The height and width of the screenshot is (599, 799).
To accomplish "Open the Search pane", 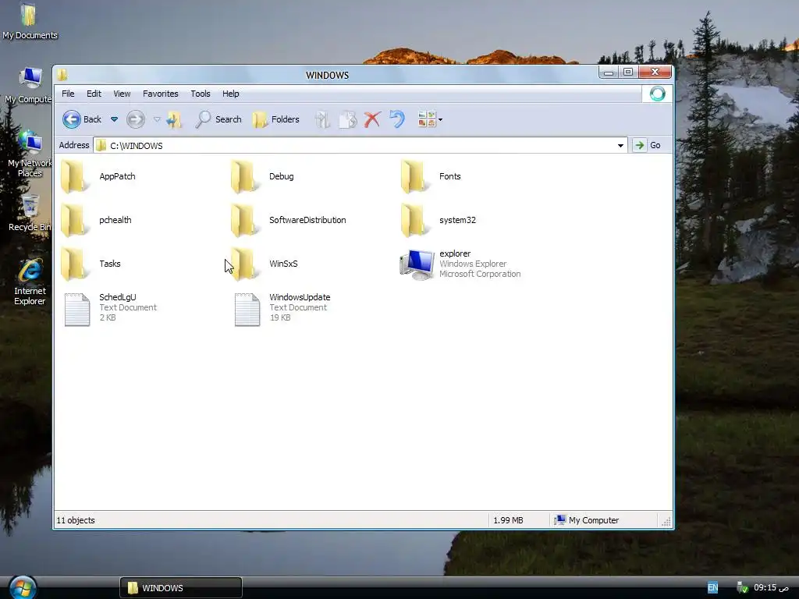I will tap(218, 119).
